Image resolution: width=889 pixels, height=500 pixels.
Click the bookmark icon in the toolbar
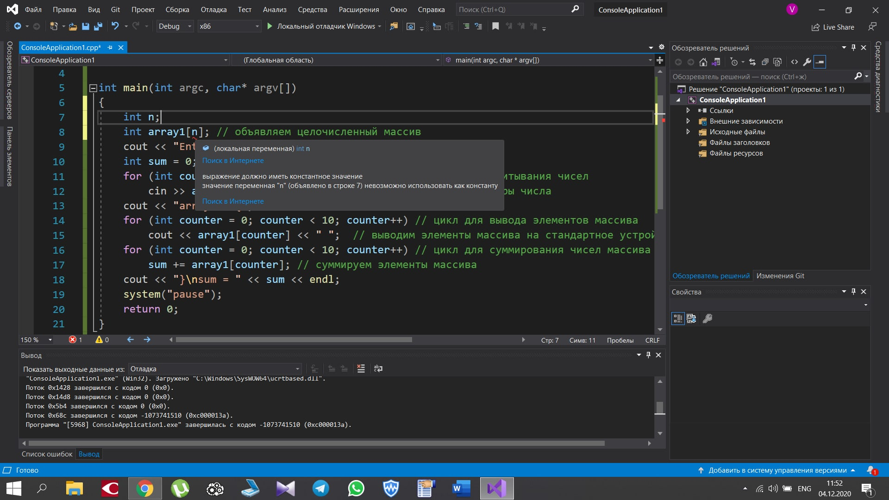coord(495,26)
